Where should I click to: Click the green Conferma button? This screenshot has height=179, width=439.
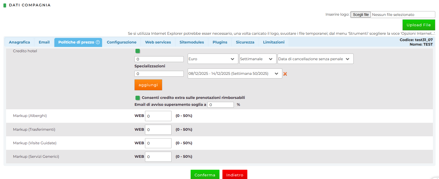tap(205, 175)
